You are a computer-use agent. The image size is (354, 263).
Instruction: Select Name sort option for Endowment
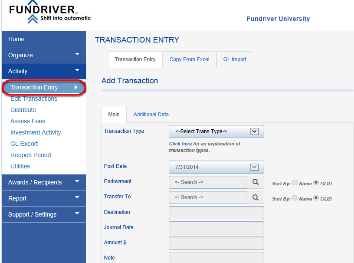pos(295,183)
